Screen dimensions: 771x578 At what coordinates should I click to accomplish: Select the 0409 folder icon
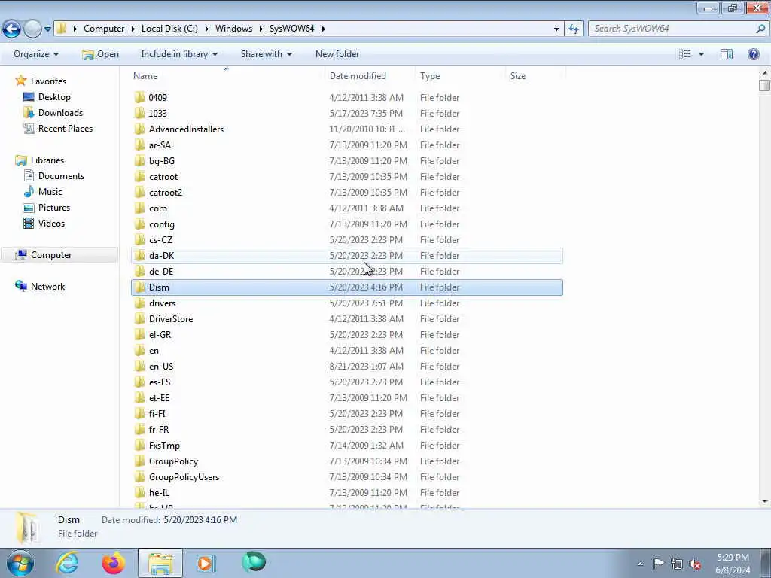tap(139, 97)
